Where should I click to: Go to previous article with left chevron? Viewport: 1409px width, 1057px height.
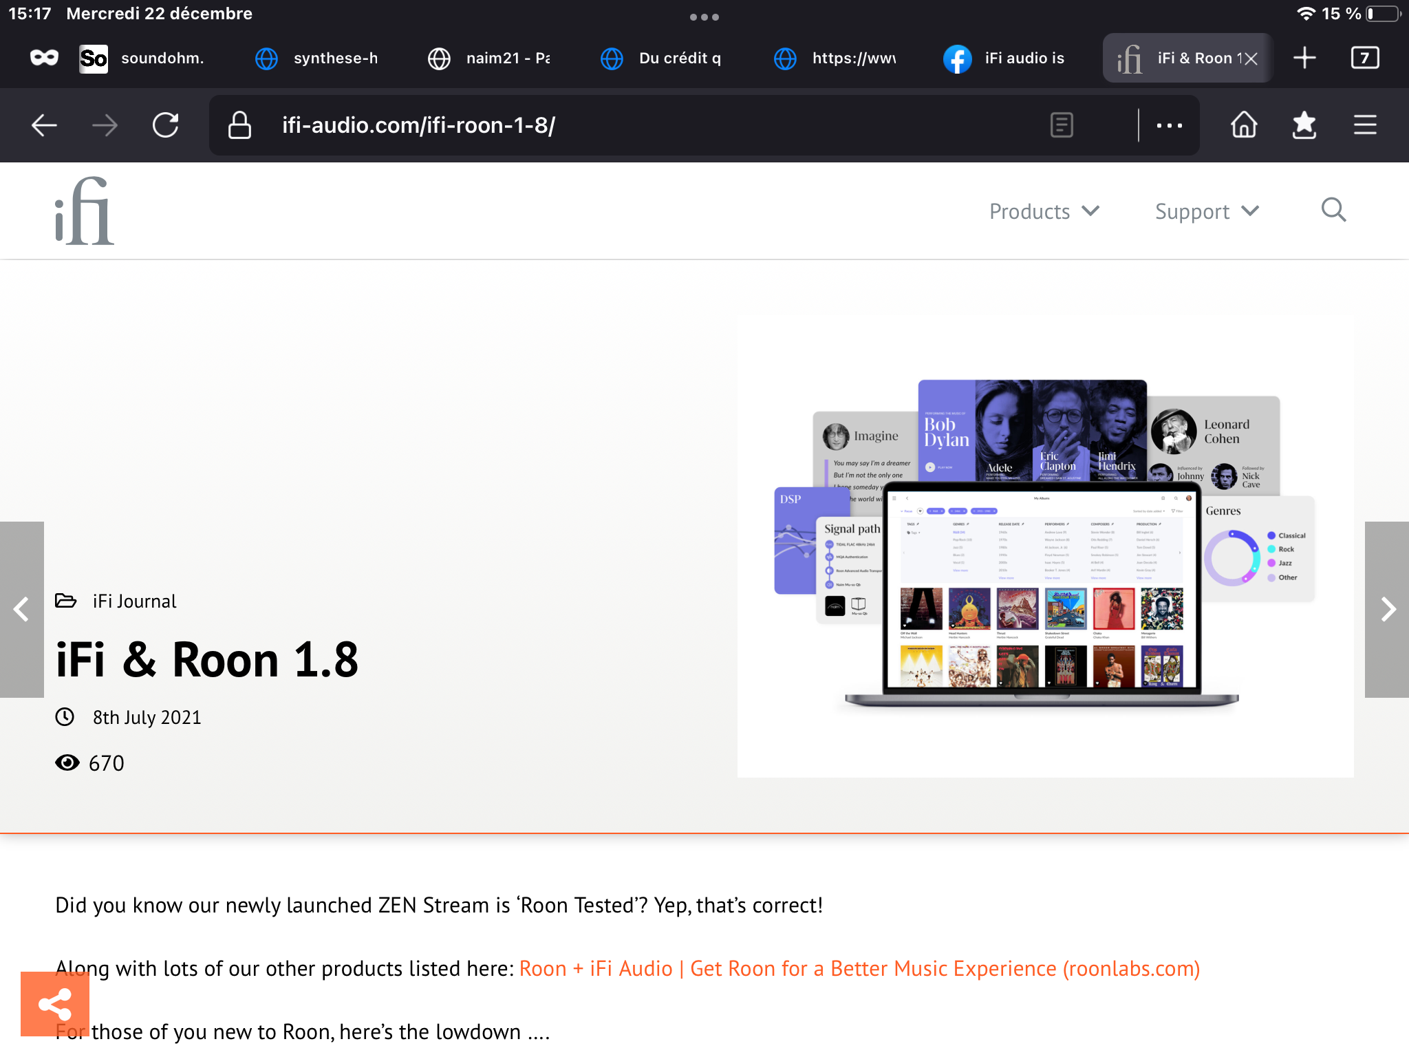22,609
